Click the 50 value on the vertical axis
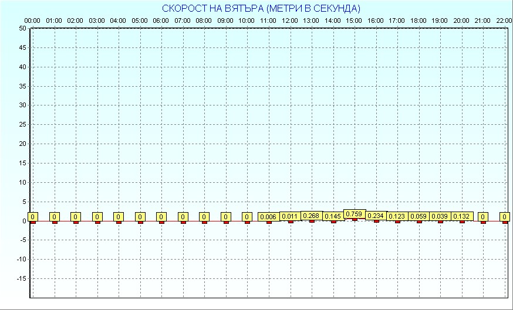This screenshot has width=513, height=310. (x=22, y=28)
